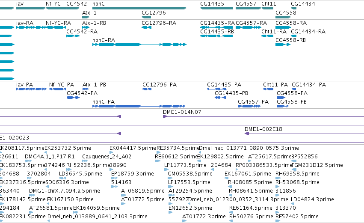Select the RH52238.5prime read
Screen dimensions: 364x223
click(88, 165)
